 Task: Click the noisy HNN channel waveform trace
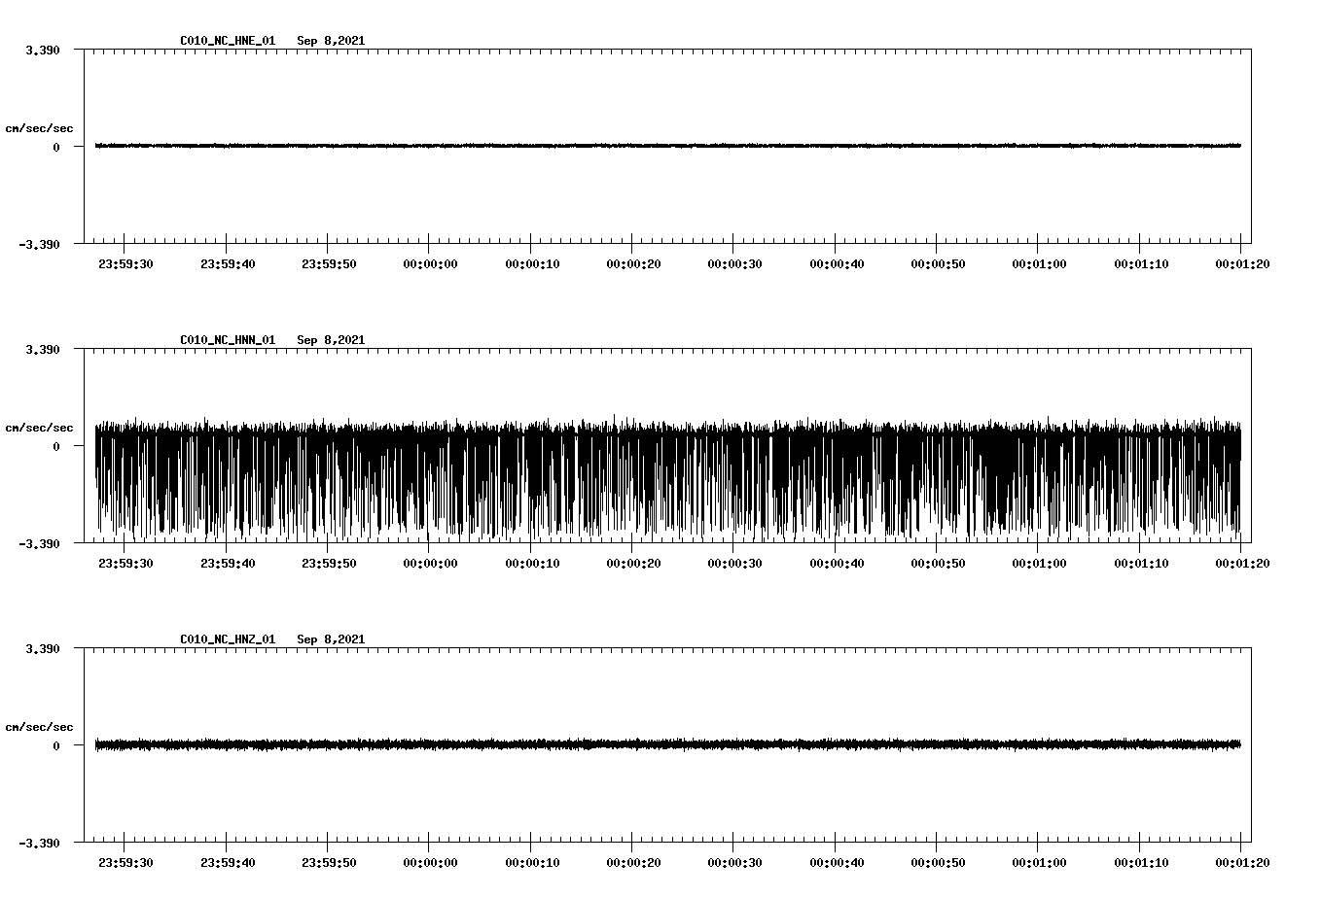668,478
